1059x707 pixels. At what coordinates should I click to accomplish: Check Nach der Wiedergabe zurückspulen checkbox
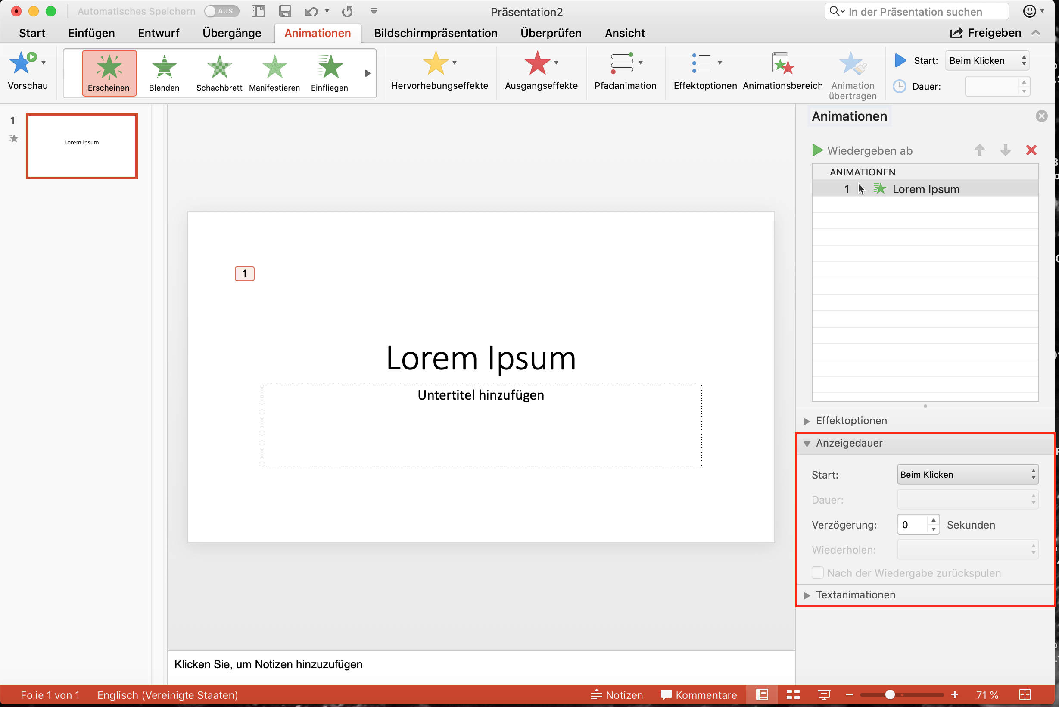click(x=817, y=572)
